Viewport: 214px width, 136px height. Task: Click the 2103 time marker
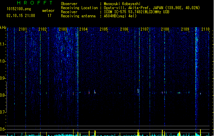pyautogui.click(x=63, y=29)
